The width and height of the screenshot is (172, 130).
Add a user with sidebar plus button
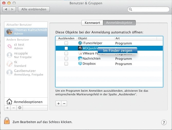pyautogui.click(x=7, y=108)
